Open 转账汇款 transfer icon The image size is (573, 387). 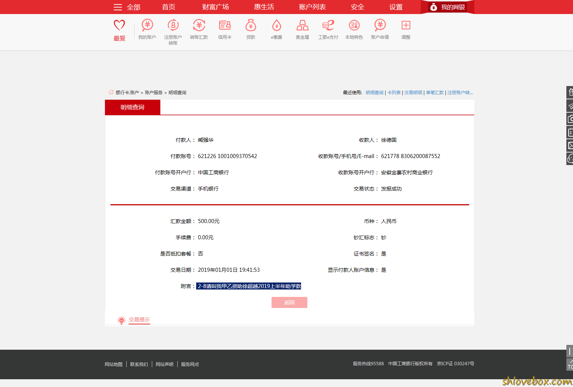199,25
